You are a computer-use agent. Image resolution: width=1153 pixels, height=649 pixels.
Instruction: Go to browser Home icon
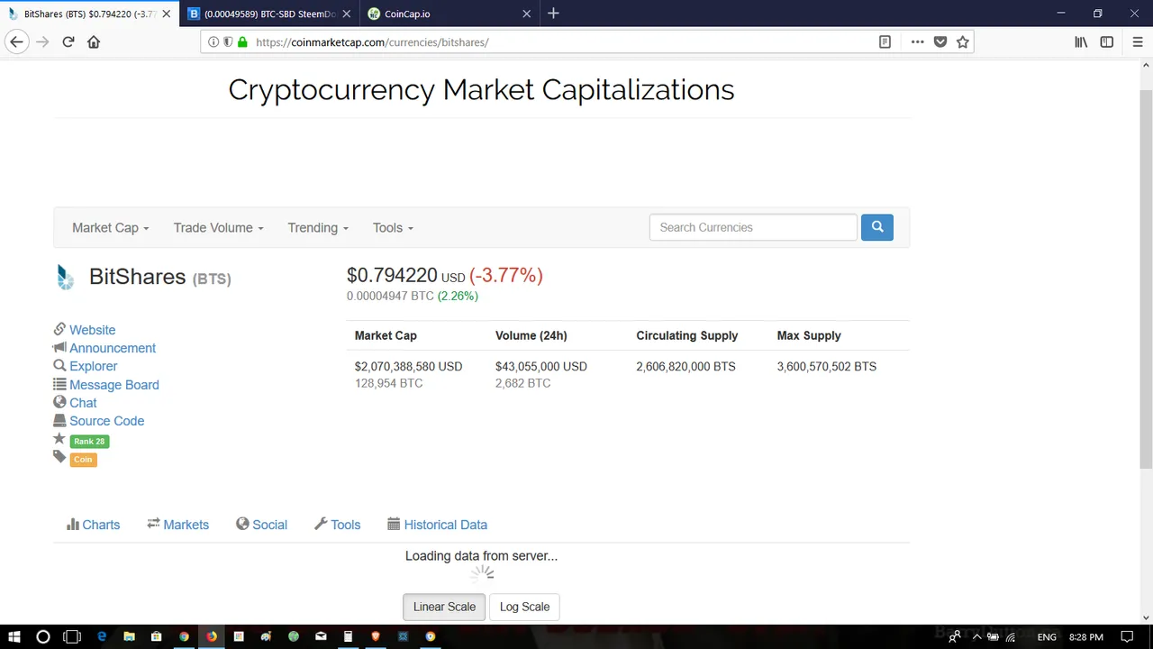94,42
